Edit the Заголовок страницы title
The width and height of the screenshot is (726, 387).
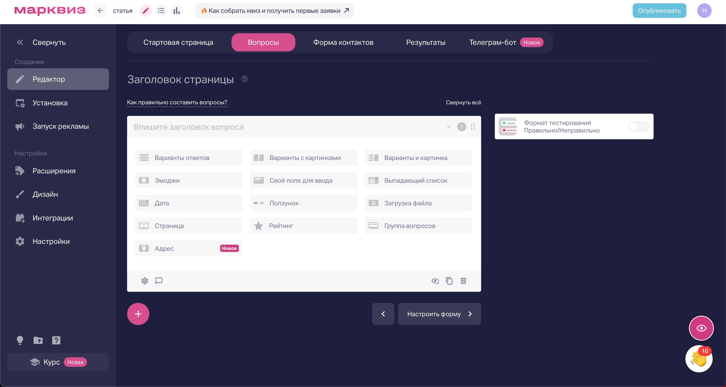click(x=180, y=79)
